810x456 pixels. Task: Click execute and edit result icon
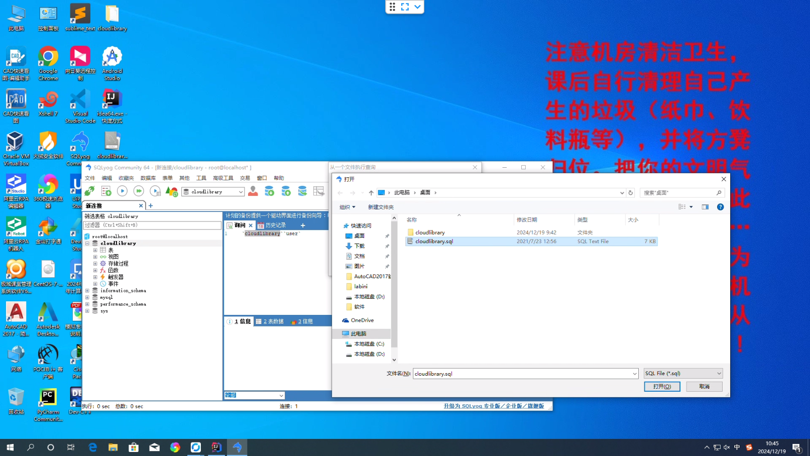[155, 191]
